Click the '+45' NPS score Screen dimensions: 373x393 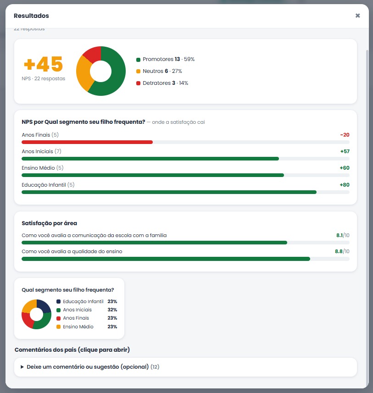tap(43, 64)
